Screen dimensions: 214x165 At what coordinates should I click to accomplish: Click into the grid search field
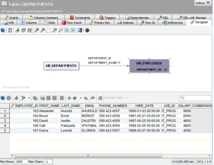coord(196,98)
